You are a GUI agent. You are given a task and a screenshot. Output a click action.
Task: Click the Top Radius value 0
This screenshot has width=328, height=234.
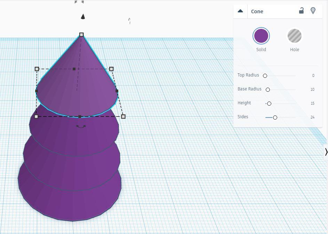click(313, 75)
